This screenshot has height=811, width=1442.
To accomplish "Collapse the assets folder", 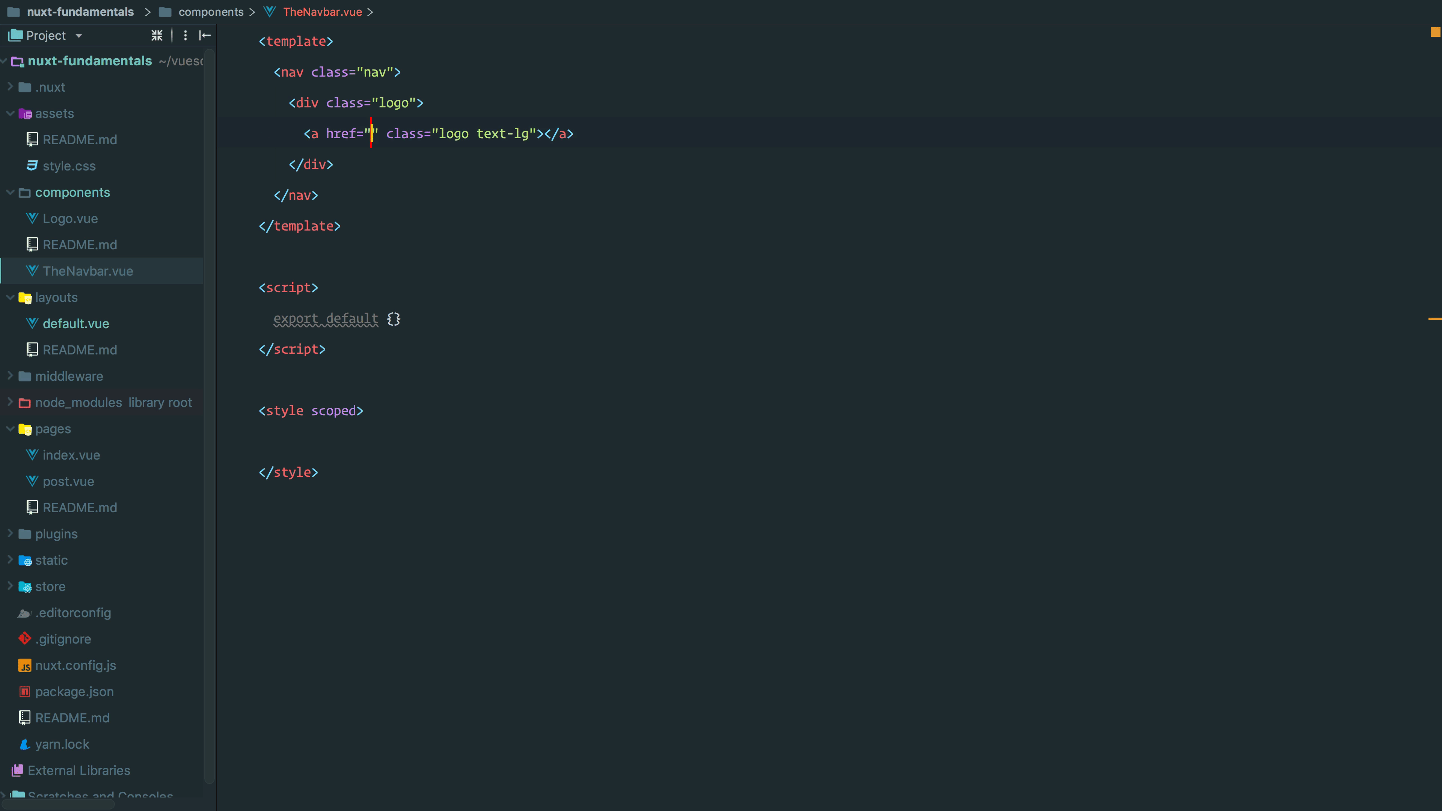I will pos(9,113).
